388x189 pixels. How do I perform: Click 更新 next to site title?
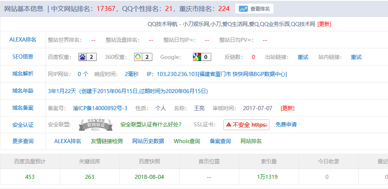click(324, 24)
